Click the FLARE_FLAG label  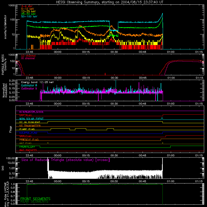click(x=27, y=129)
